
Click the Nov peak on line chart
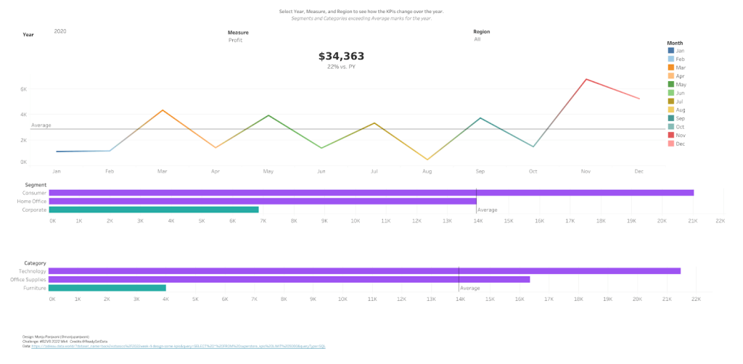click(586, 79)
